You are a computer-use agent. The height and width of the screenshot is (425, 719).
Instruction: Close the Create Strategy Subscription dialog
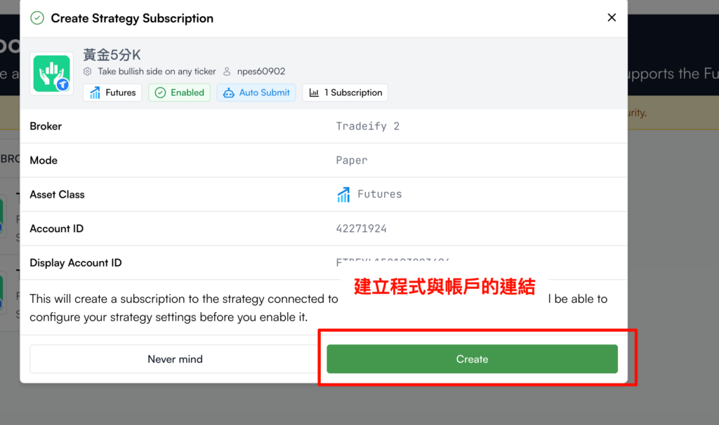(x=612, y=18)
